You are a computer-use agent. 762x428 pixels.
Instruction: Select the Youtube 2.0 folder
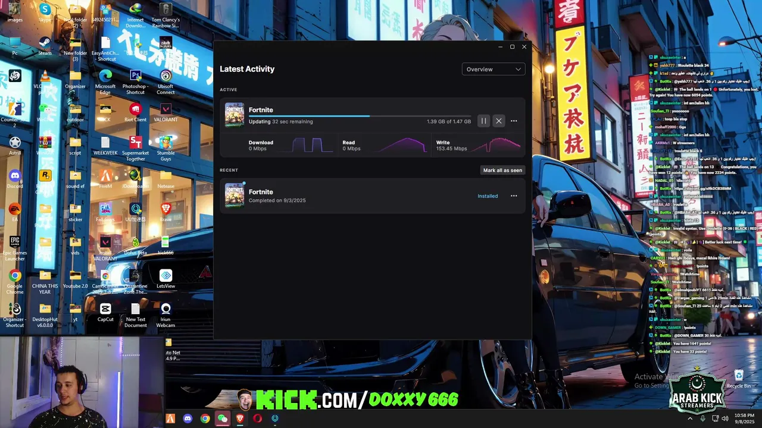click(75, 279)
